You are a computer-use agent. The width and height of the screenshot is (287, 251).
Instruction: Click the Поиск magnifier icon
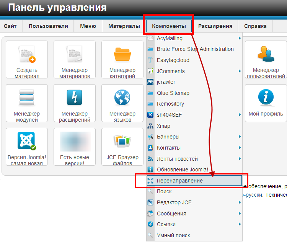tap(150, 191)
